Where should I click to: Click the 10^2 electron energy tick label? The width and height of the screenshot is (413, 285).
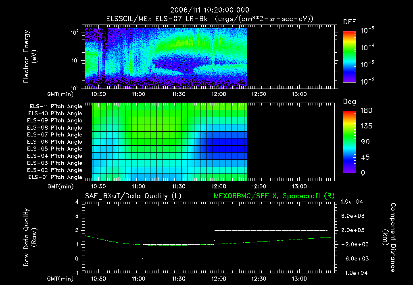coord(75,33)
